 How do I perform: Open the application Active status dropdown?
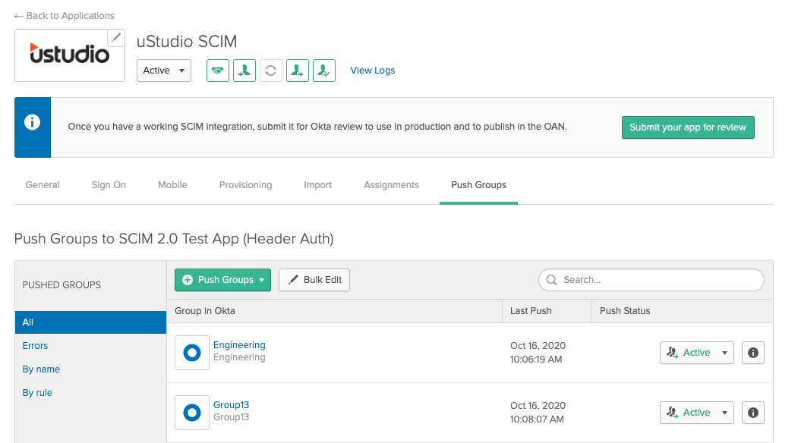point(164,71)
